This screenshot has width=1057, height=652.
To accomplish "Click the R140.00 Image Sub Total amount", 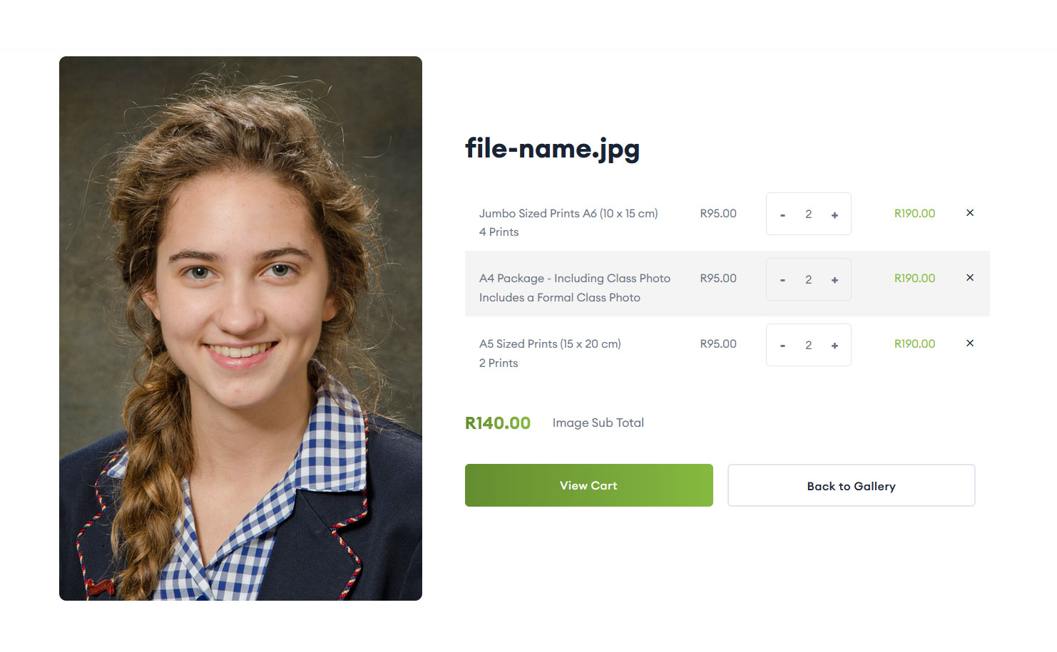I will coord(498,423).
